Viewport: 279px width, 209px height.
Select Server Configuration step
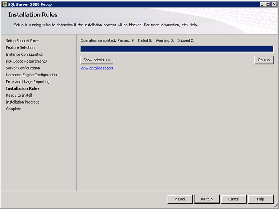[23, 68]
